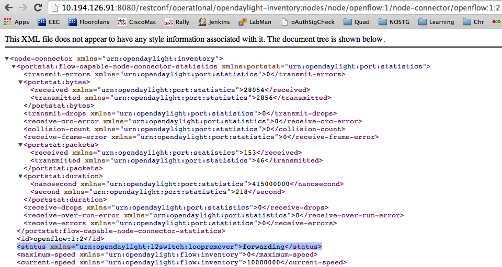Click the second 218 line
Image resolution: width=502 pixels, height=267 pixels.
[x=158, y=192]
